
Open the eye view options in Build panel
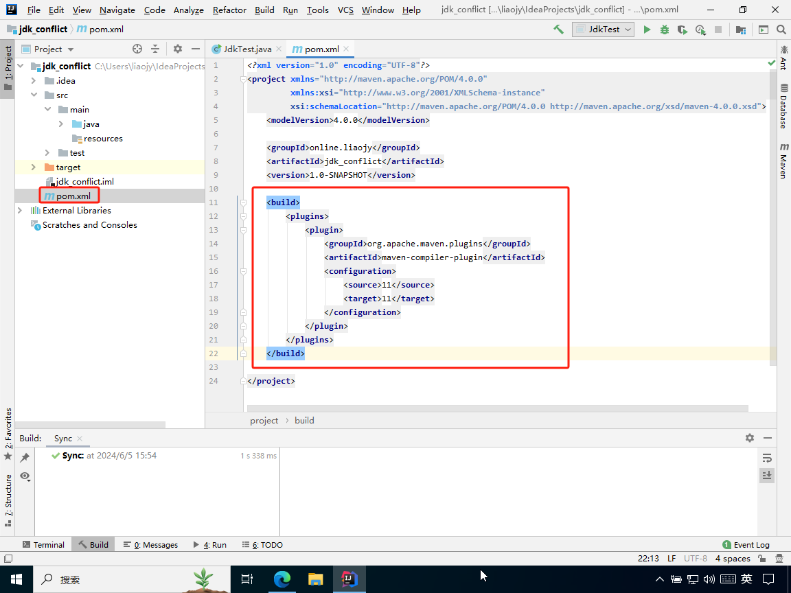tap(25, 476)
